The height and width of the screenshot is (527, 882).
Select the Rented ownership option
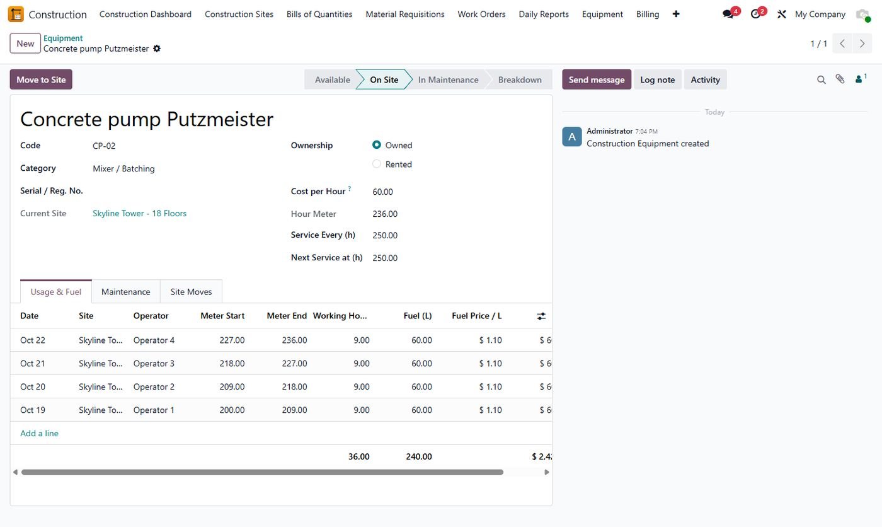(x=377, y=164)
